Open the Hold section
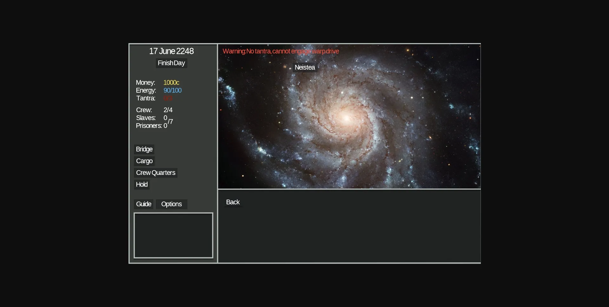 141,184
